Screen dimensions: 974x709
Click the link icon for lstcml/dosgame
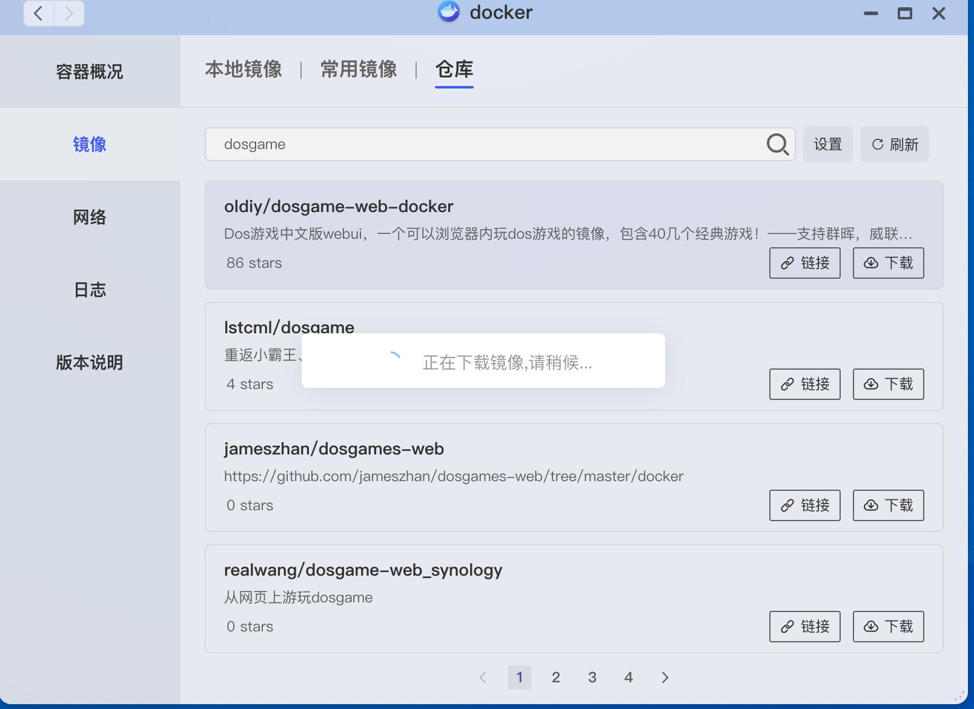[x=786, y=384]
